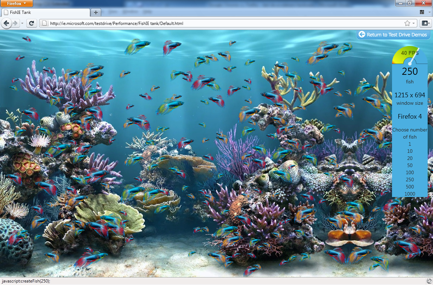This screenshot has width=433, height=285.
Task: Choose 20 fish
Action: (x=410, y=158)
